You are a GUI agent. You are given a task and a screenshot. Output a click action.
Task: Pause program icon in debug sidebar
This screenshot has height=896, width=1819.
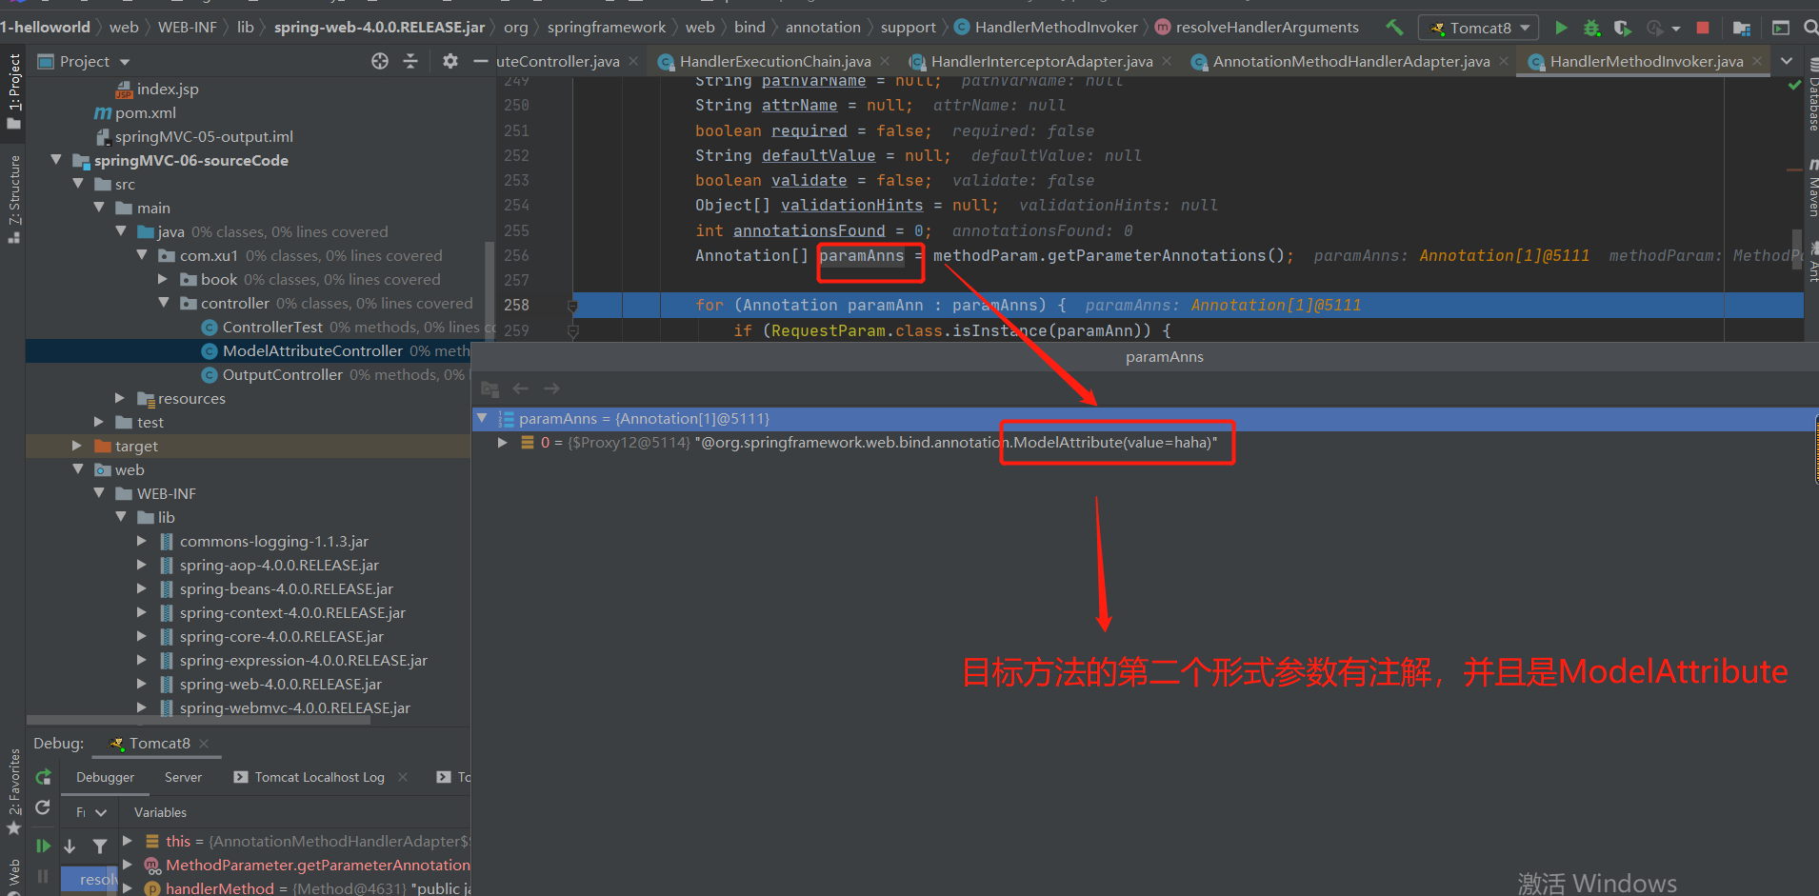(x=43, y=876)
